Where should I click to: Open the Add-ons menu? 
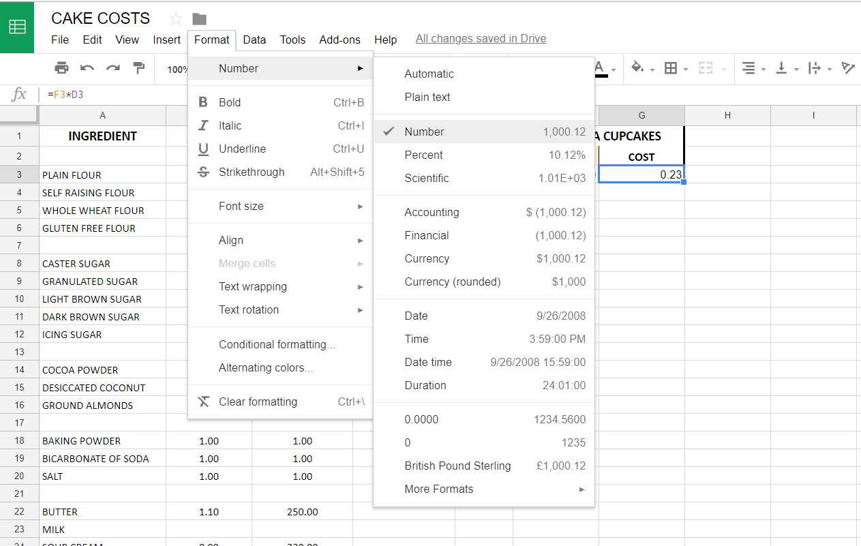pyautogui.click(x=339, y=40)
